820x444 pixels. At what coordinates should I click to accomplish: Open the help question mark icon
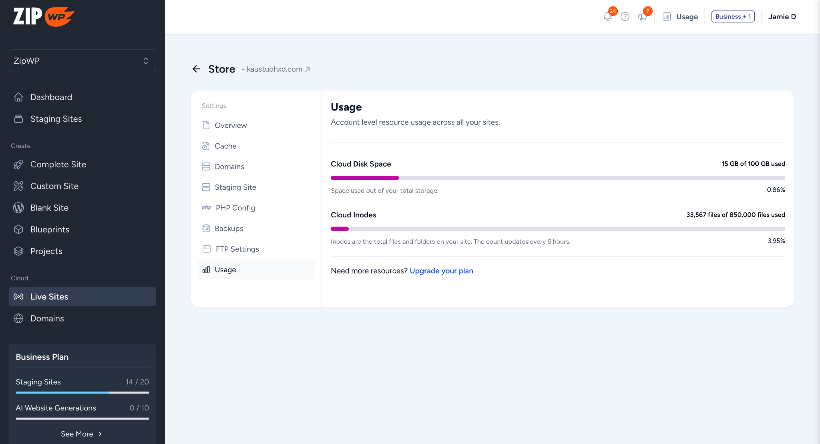[x=625, y=17]
